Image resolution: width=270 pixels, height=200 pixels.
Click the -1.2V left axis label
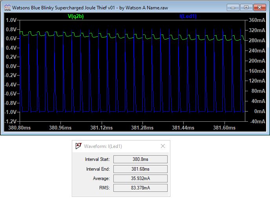click(10, 122)
